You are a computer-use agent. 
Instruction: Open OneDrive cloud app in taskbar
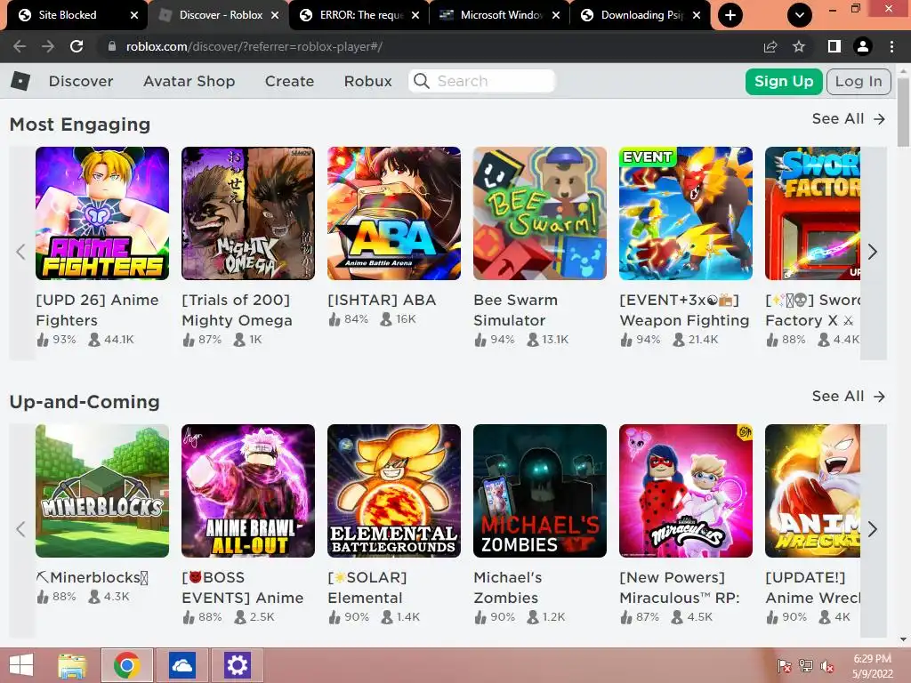point(181,665)
